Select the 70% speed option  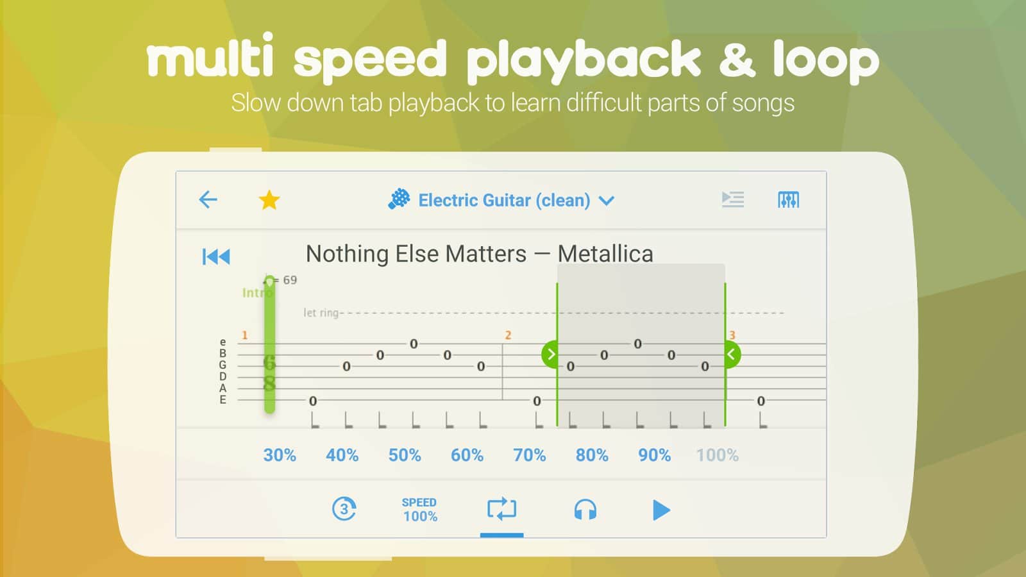(x=529, y=455)
